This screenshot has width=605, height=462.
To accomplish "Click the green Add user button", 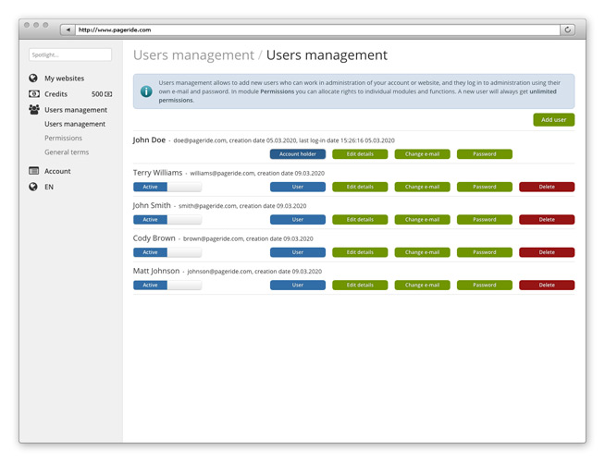I will [x=553, y=120].
